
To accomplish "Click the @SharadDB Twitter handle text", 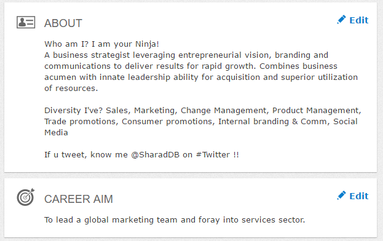I will (156, 155).
